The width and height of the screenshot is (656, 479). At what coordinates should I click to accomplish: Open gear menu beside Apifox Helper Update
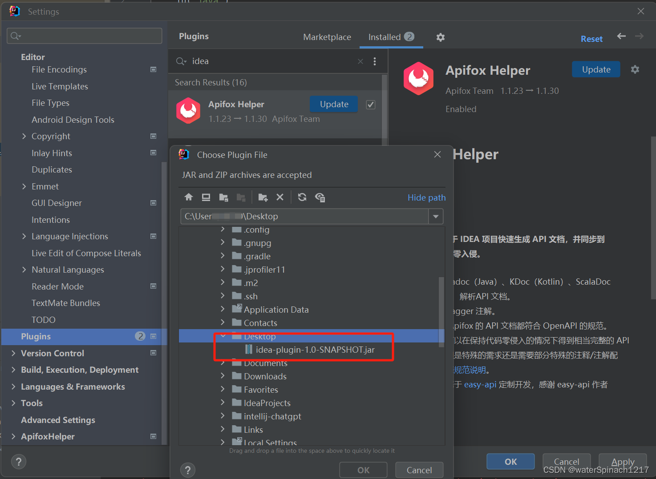pyautogui.click(x=635, y=69)
